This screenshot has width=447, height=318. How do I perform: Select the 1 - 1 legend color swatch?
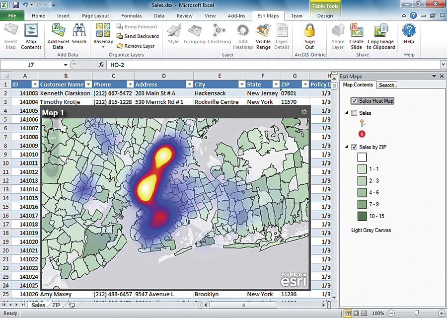(362, 169)
